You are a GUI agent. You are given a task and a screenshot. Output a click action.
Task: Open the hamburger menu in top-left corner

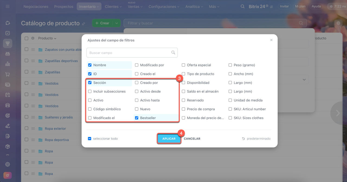click(x=8, y=7)
